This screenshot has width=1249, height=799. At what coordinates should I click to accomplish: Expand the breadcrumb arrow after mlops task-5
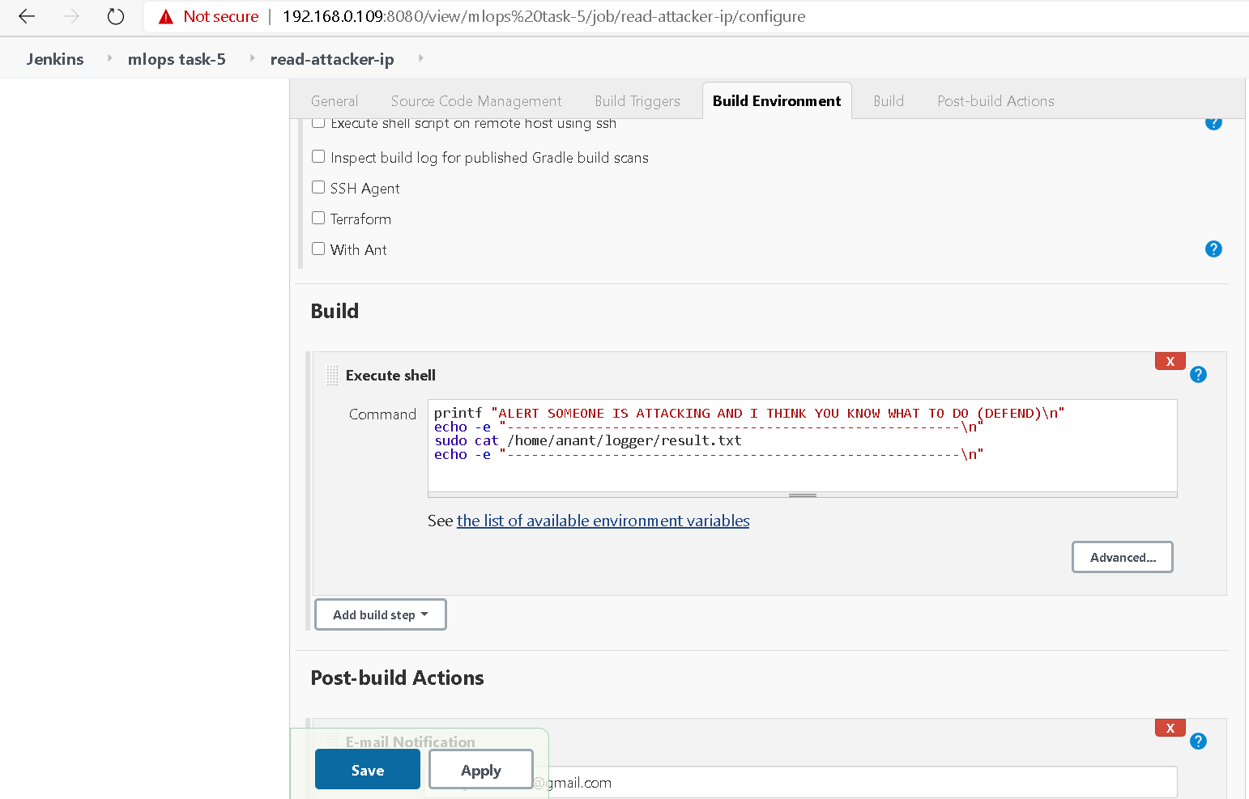(253, 58)
